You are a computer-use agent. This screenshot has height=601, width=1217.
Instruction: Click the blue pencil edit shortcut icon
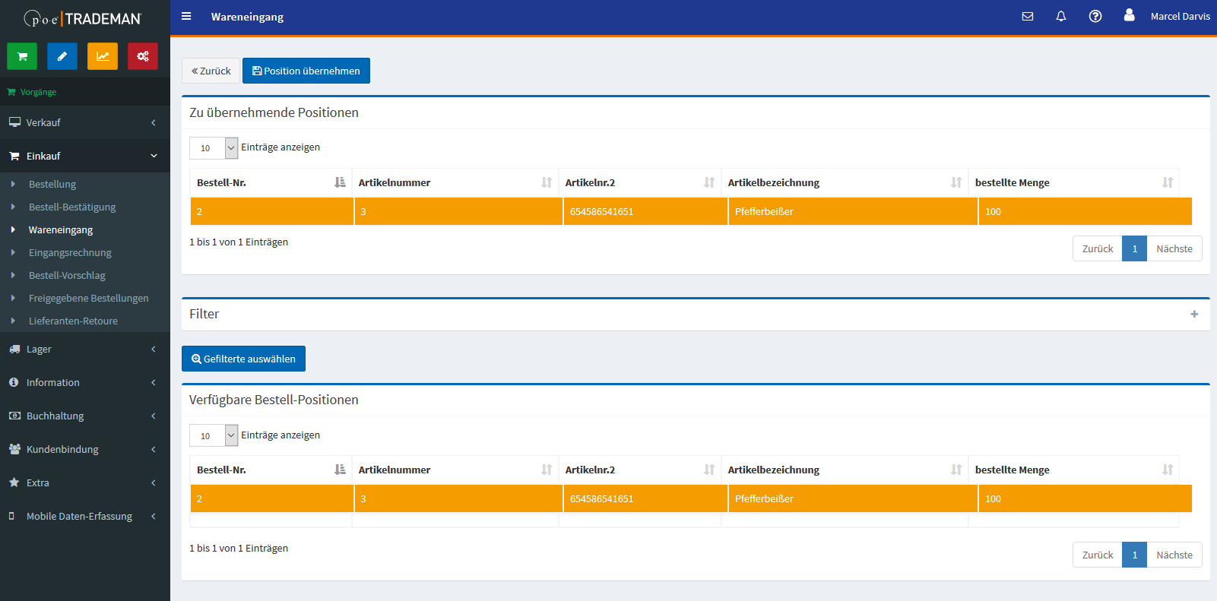point(62,56)
